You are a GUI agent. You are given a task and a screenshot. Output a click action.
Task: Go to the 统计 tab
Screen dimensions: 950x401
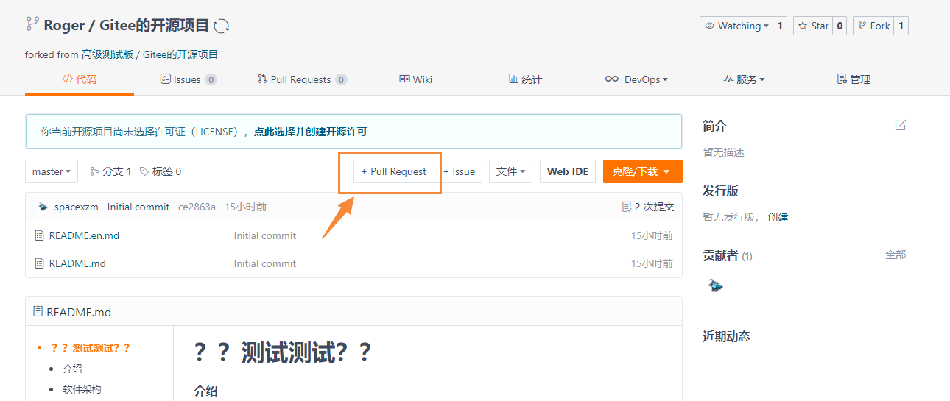(525, 79)
